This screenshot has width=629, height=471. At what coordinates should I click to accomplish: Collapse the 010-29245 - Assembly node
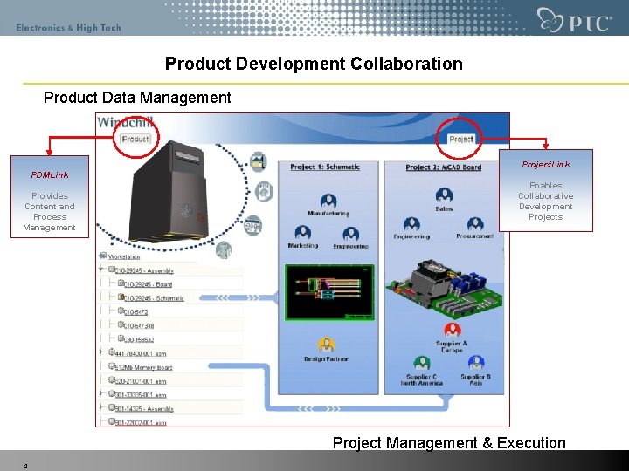(102, 270)
